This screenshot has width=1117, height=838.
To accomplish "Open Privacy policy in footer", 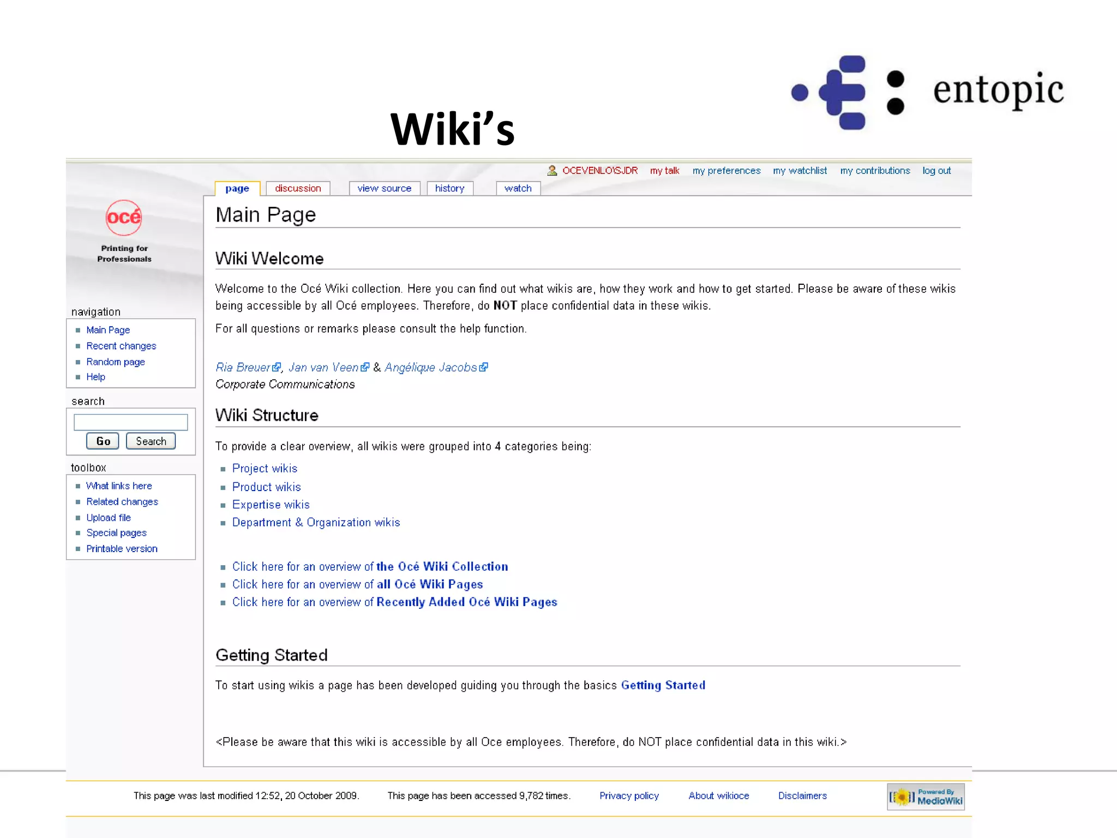I will click(x=629, y=796).
